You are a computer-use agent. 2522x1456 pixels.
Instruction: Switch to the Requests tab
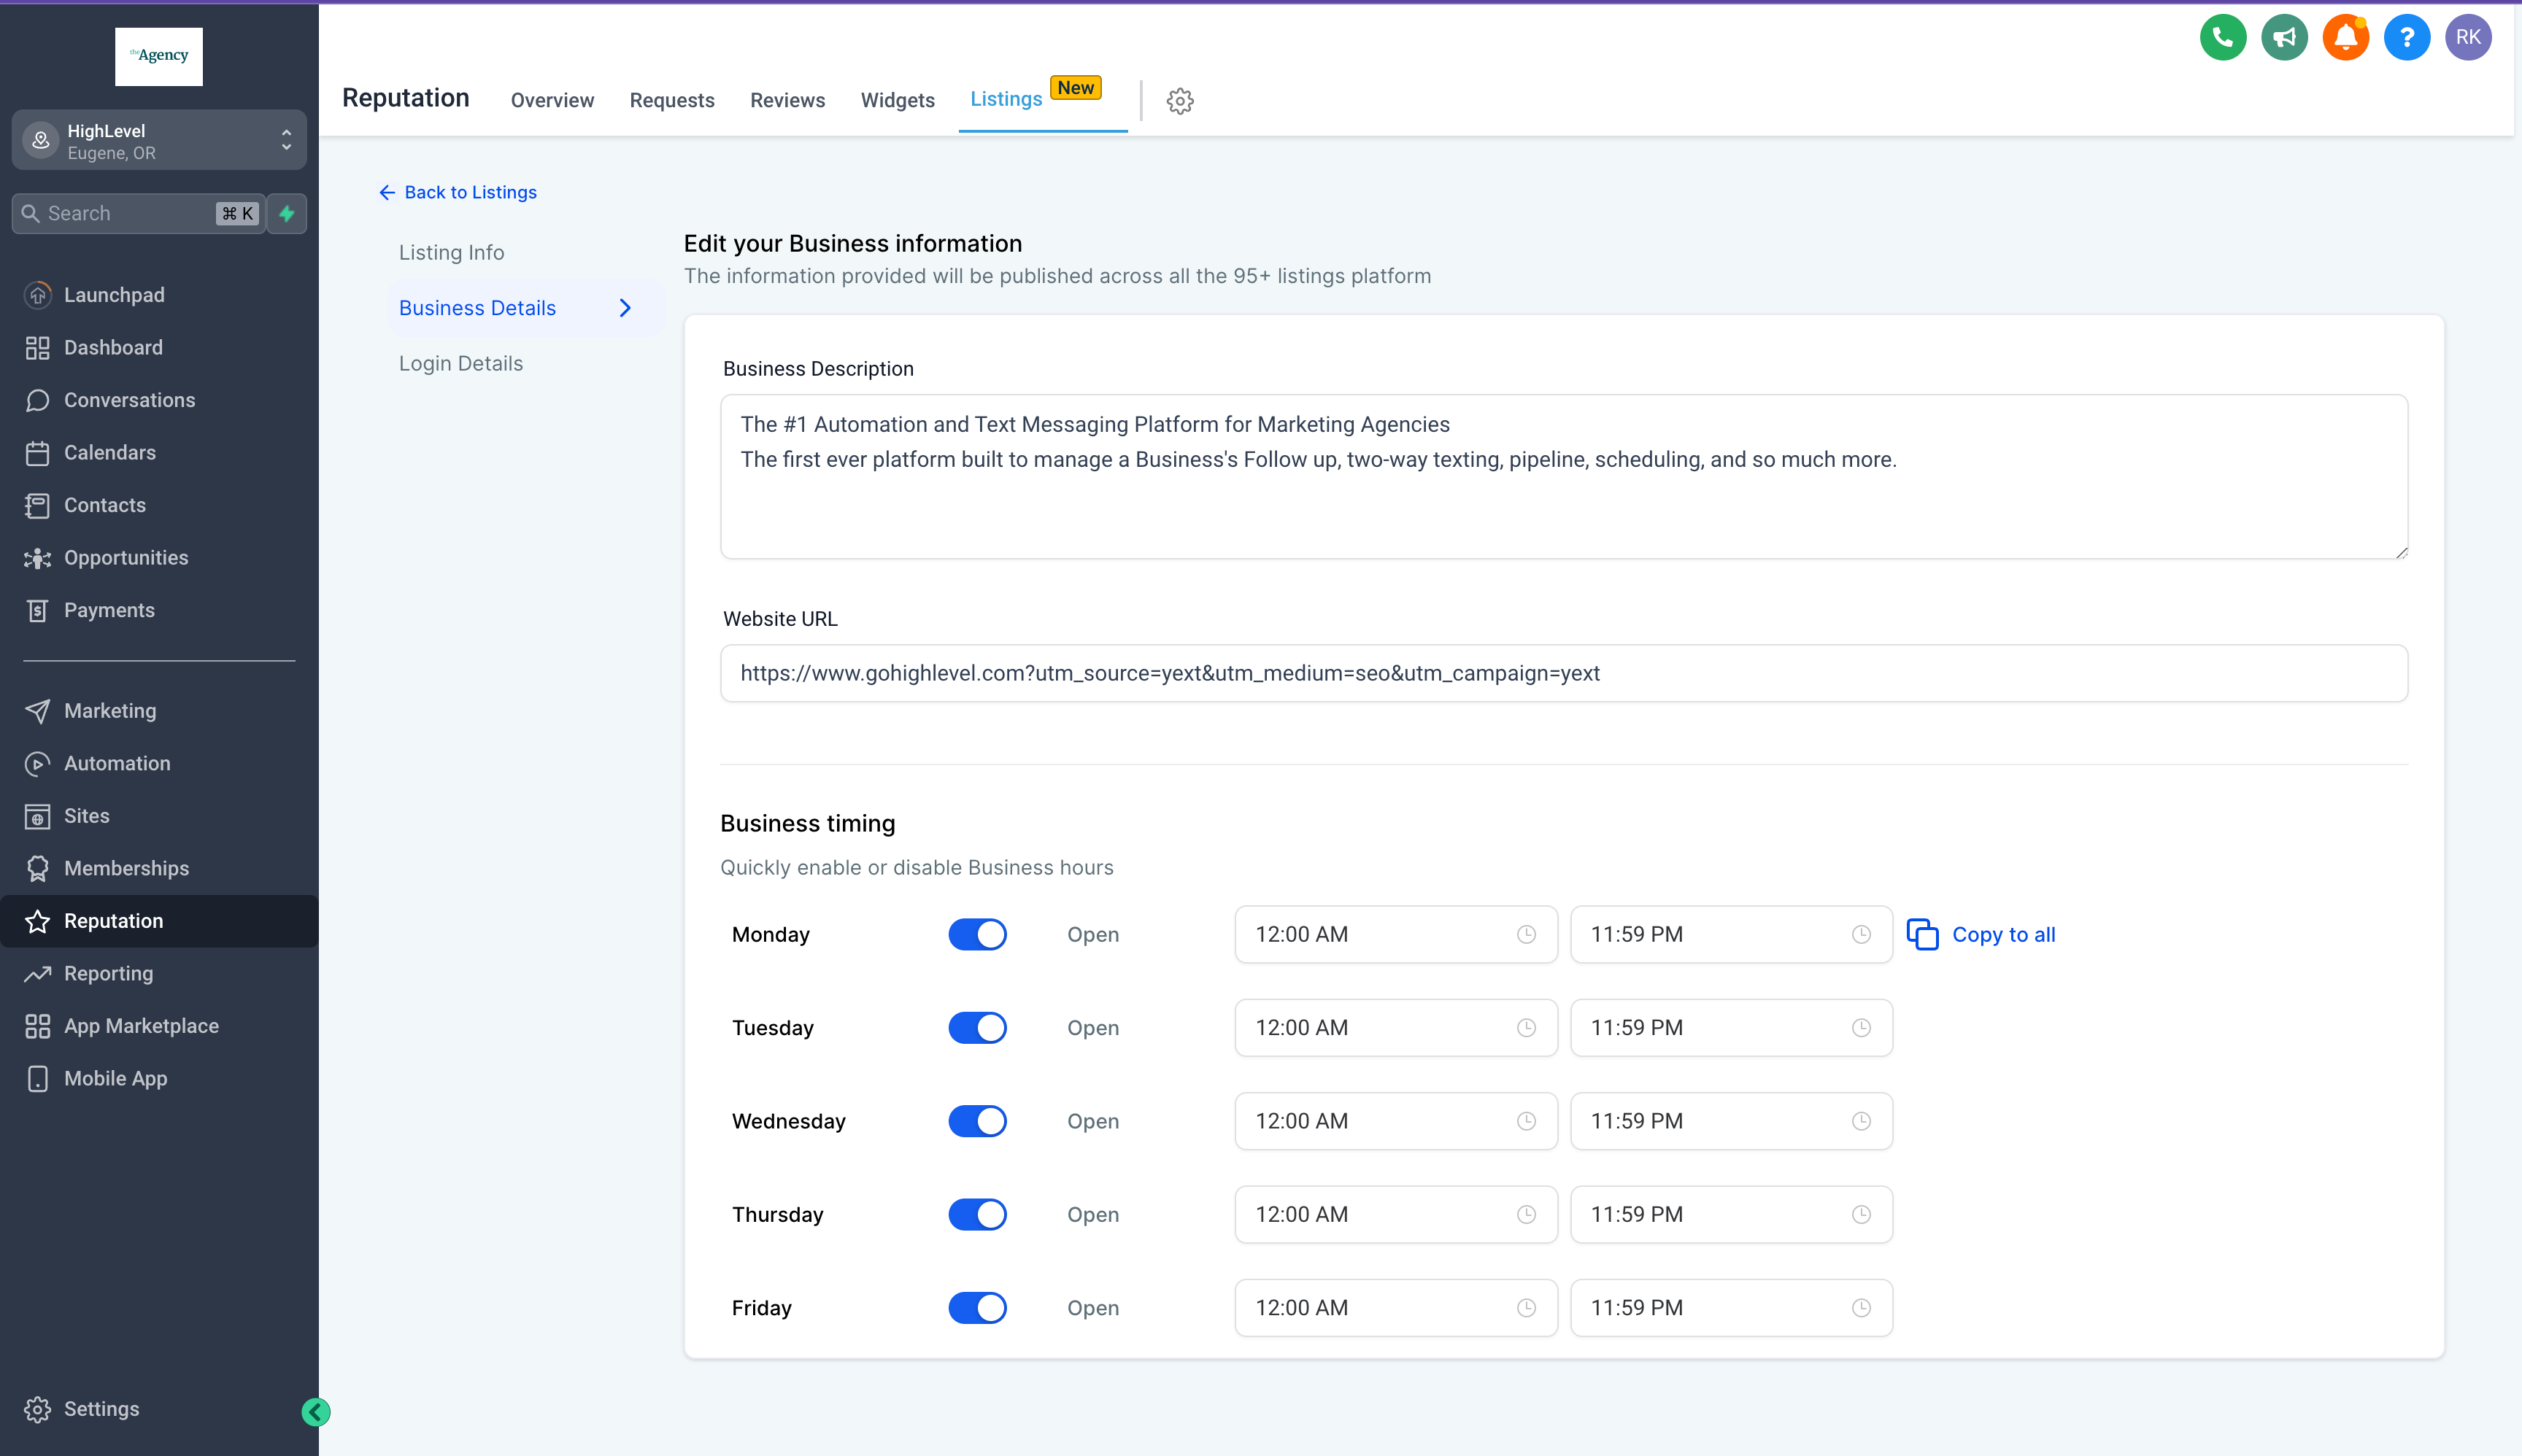[672, 101]
